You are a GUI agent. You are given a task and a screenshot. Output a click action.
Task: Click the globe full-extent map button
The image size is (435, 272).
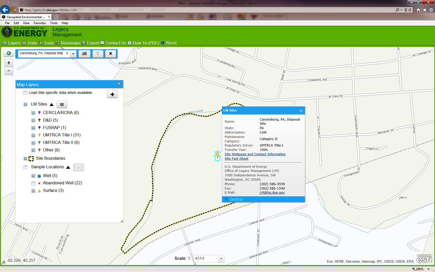9,53
